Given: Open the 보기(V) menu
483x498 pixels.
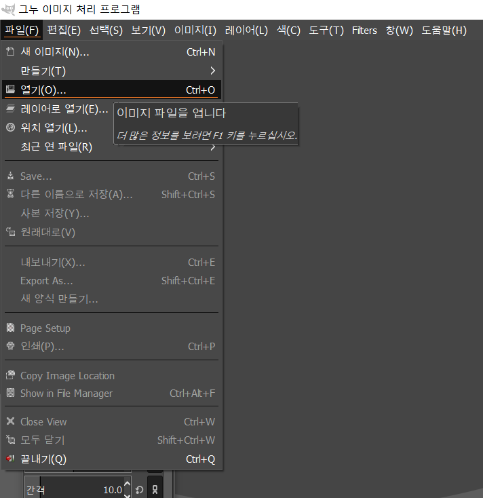Looking at the screenshot, I should [149, 31].
